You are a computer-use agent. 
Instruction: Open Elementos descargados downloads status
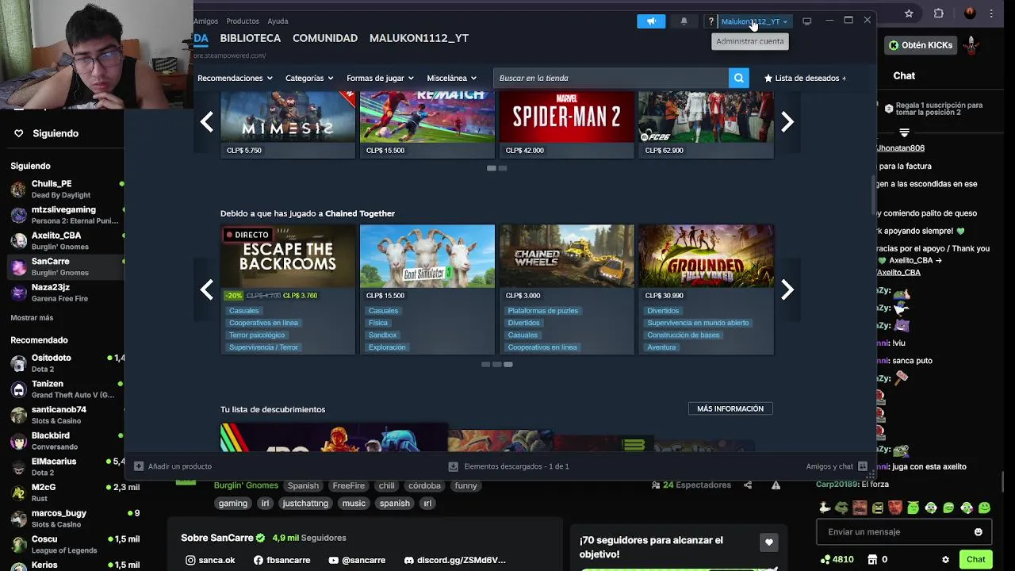coord(509,466)
